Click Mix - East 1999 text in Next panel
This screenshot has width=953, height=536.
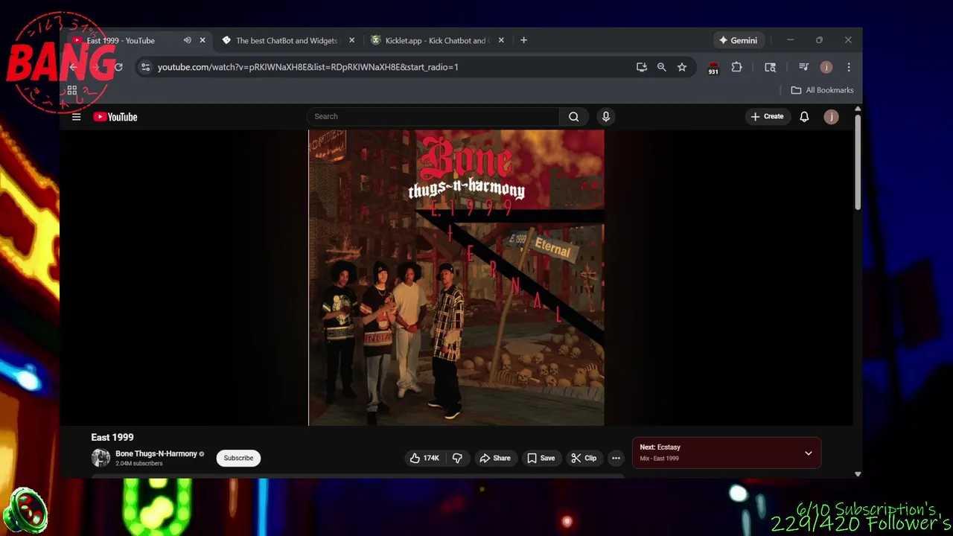(x=659, y=459)
